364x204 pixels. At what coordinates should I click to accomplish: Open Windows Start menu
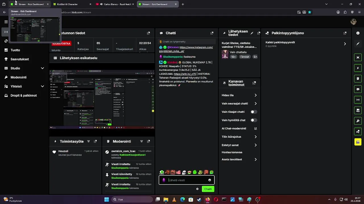107,199
